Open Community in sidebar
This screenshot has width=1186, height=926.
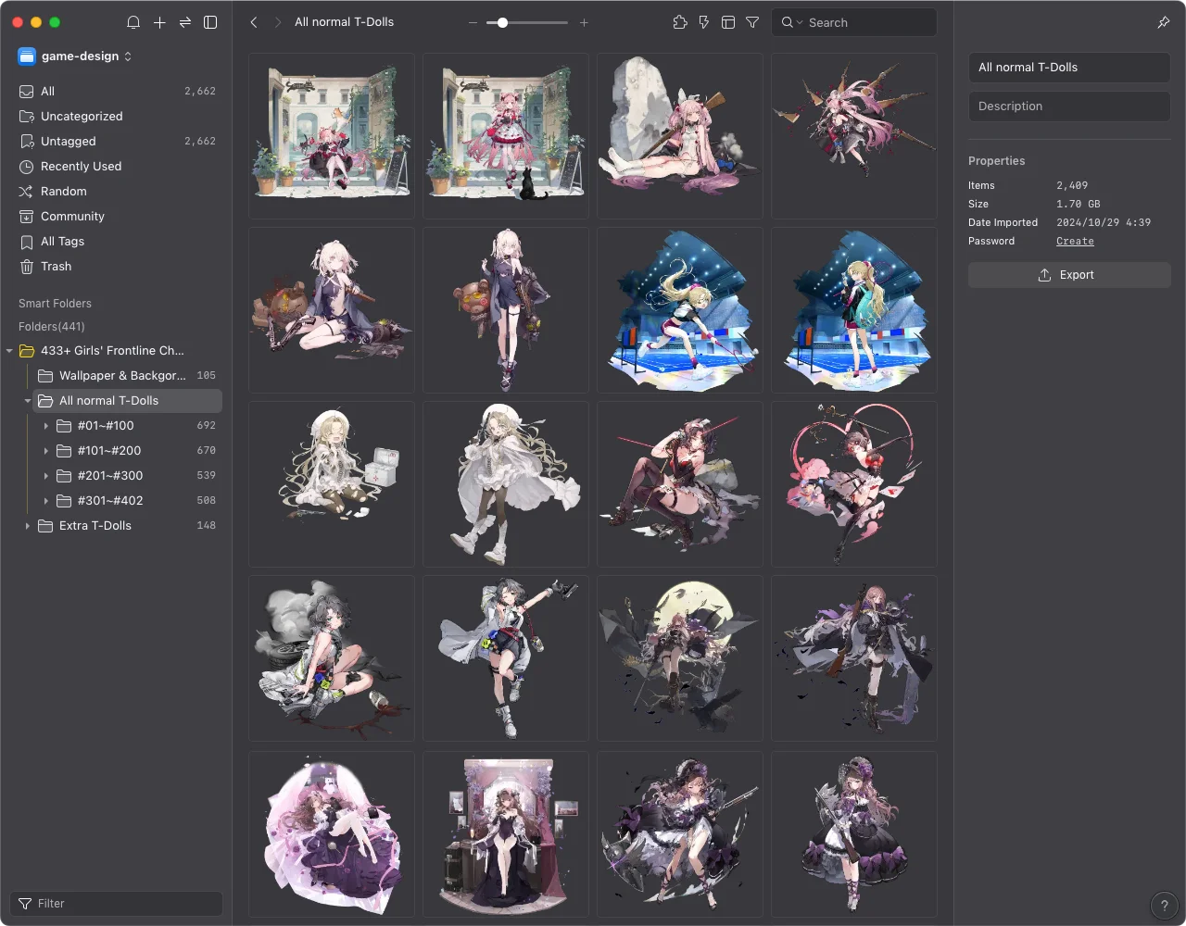tap(117, 216)
